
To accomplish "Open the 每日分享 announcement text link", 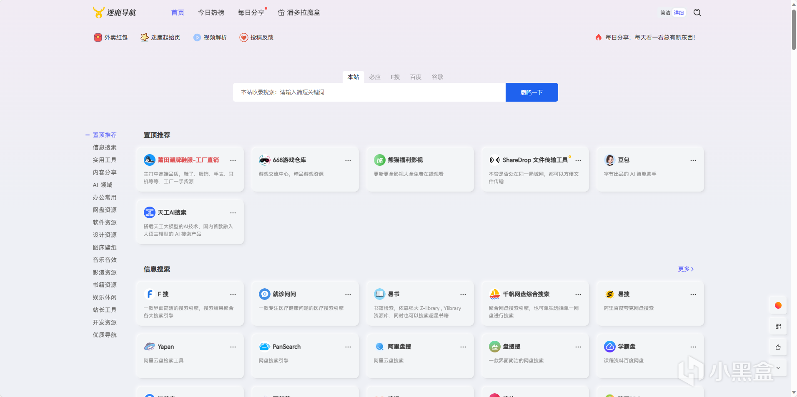I will (x=650, y=37).
